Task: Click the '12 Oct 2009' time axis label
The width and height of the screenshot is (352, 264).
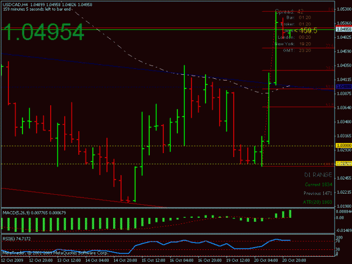Action: pos(12,260)
